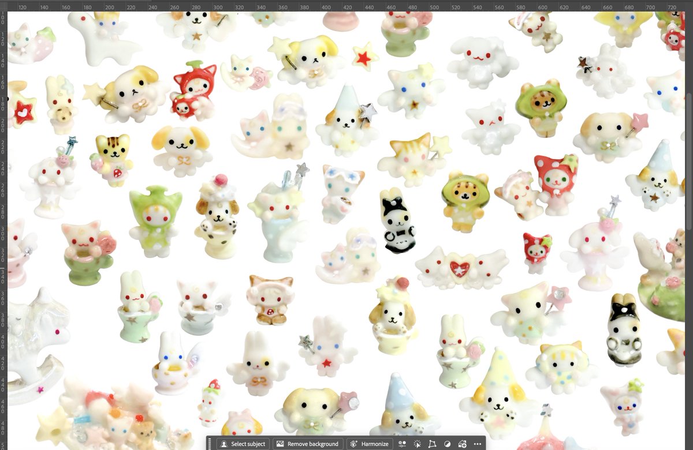Click the transform quadrilateral icon in taskbar
This screenshot has width=693, height=450.
[x=432, y=444]
